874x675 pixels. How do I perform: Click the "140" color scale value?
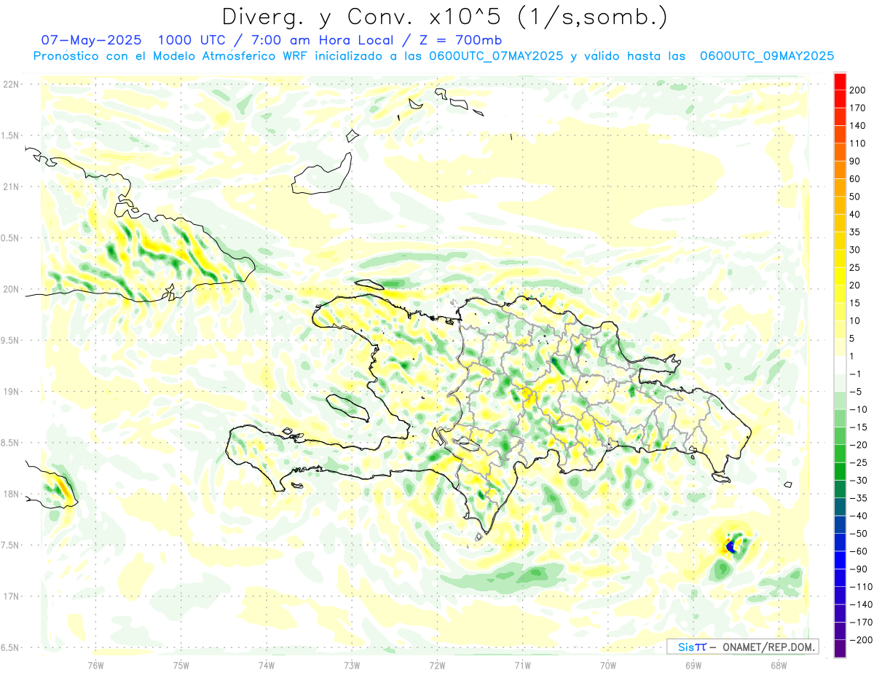click(x=857, y=125)
